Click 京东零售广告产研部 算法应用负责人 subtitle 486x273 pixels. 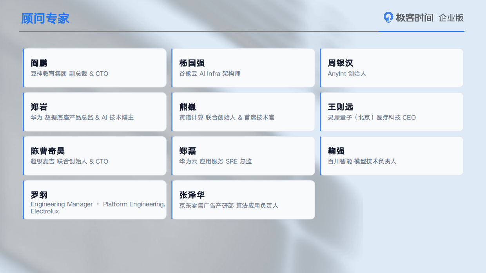(x=229, y=205)
